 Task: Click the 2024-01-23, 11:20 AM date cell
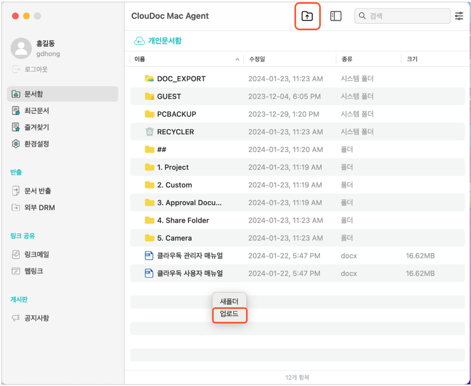point(285,149)
